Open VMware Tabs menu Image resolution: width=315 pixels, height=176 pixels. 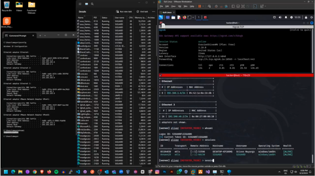coord(185,7)
